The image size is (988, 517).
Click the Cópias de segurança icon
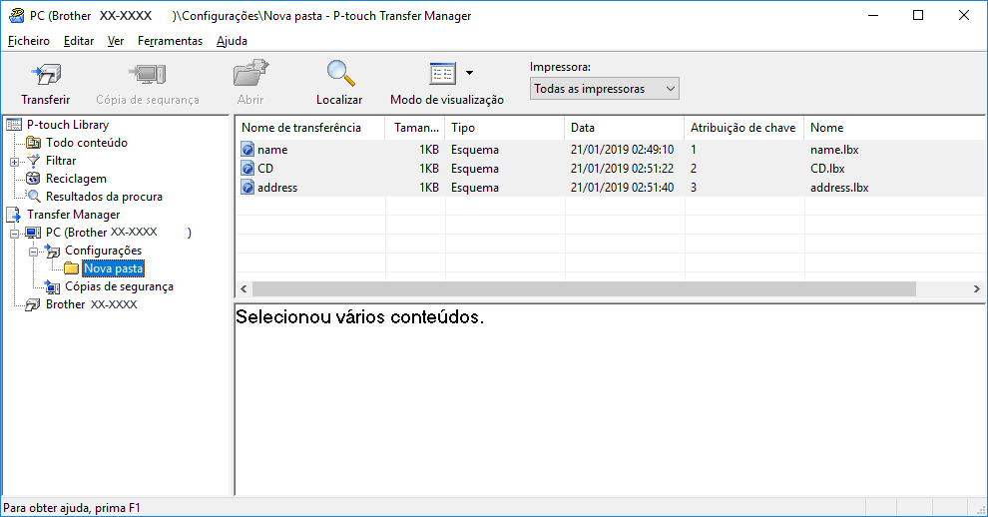click(52, 286)
